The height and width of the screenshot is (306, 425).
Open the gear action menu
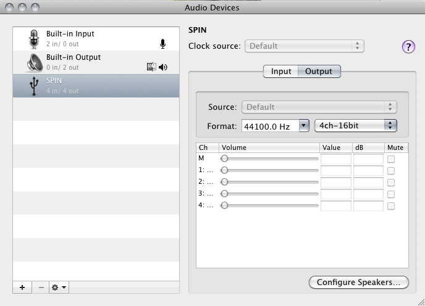click(x=59, y=287)
